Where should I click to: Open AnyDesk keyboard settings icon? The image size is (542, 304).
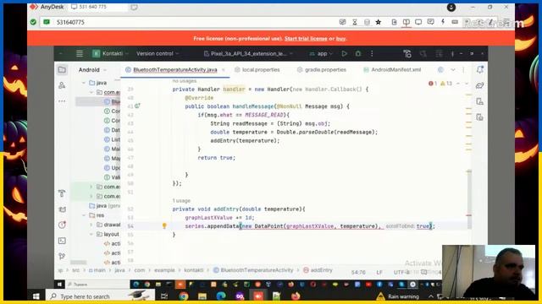click(x=455, y=22)
